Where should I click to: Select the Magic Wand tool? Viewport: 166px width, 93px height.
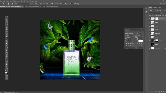7,27
